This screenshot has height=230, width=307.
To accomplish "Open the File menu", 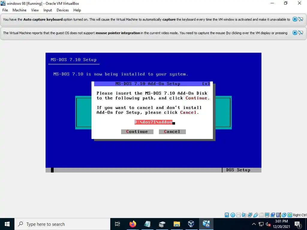I will point(5,10).
